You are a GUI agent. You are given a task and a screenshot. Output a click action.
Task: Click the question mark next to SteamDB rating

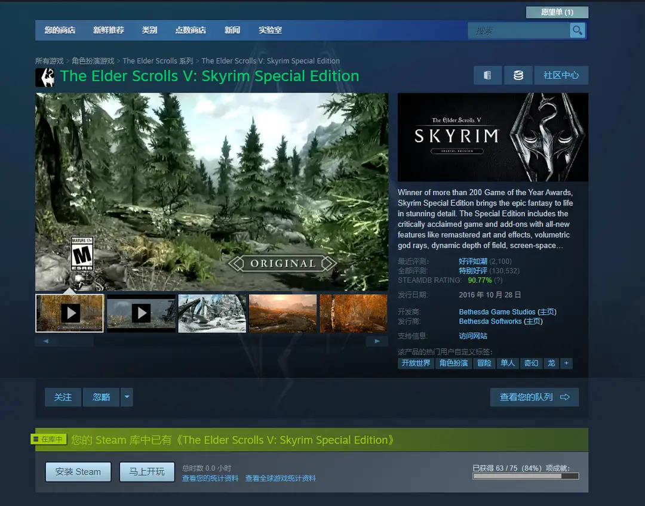click(498, 280)
